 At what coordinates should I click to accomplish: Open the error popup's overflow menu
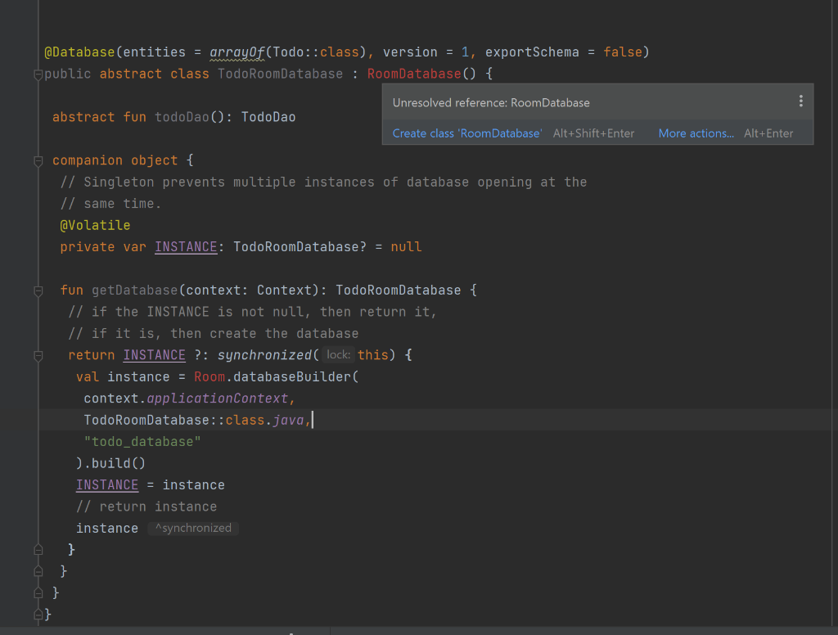point(800,99)
